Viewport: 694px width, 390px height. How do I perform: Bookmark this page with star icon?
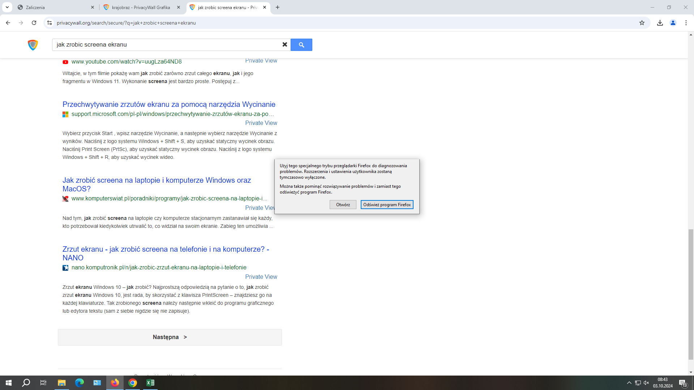coord(642,23)
